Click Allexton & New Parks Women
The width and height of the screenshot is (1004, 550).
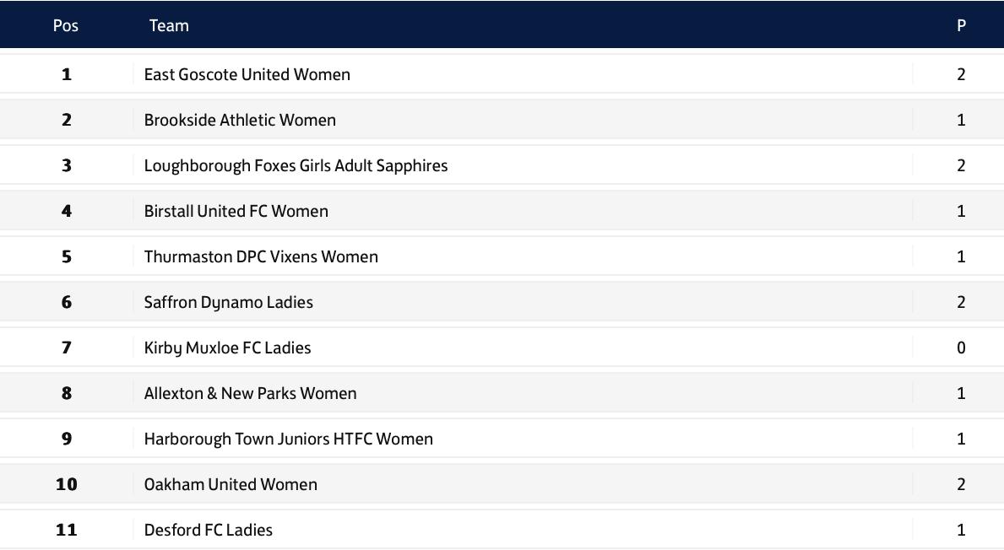250,393
